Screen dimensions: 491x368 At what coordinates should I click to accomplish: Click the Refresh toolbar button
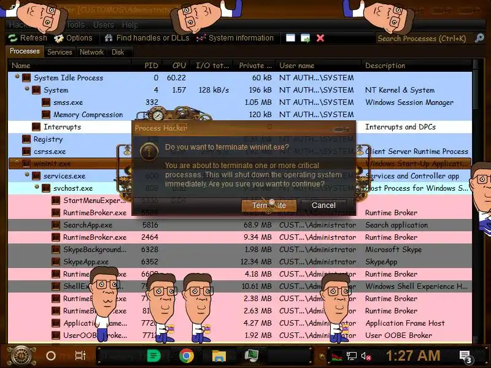[x=28, y=38]
